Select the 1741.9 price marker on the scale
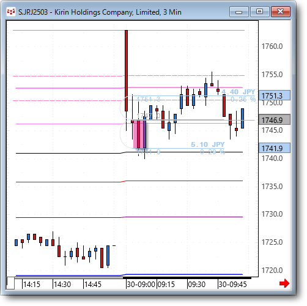 (275, 148)
